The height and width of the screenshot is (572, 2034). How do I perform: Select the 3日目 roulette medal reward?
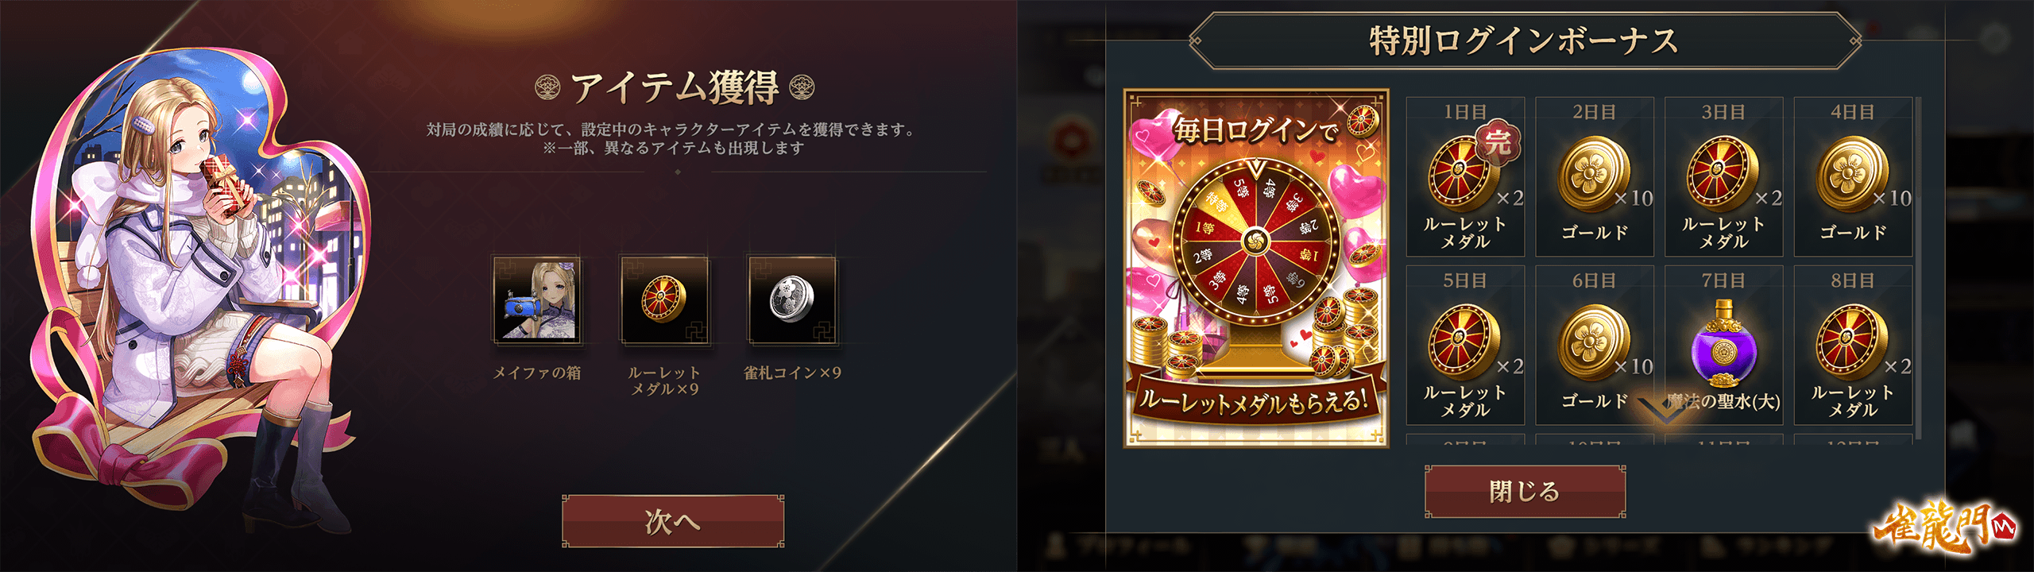(1723, 176)
